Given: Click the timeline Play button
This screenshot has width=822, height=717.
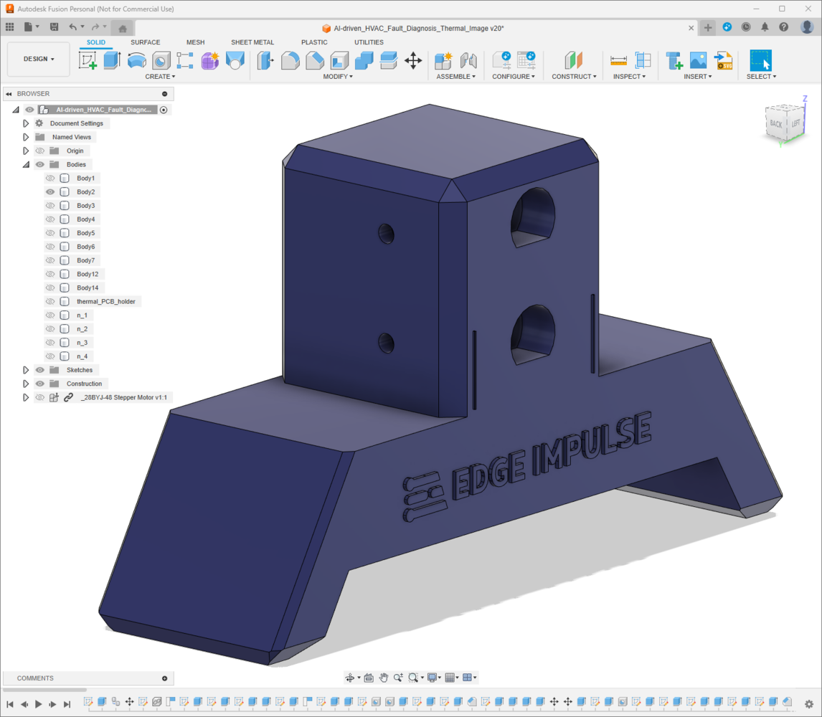Looking at the screenshot, I should (x=38, y=704).
